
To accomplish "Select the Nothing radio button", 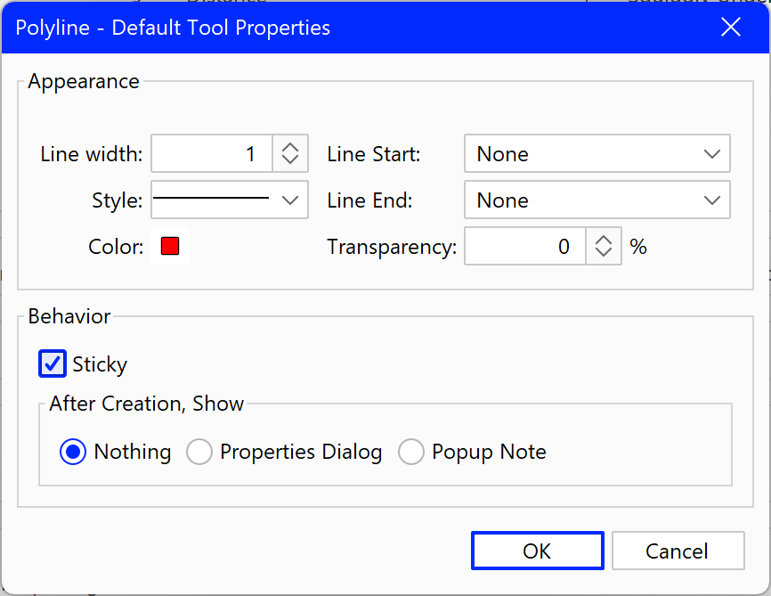I will (73, 452).
